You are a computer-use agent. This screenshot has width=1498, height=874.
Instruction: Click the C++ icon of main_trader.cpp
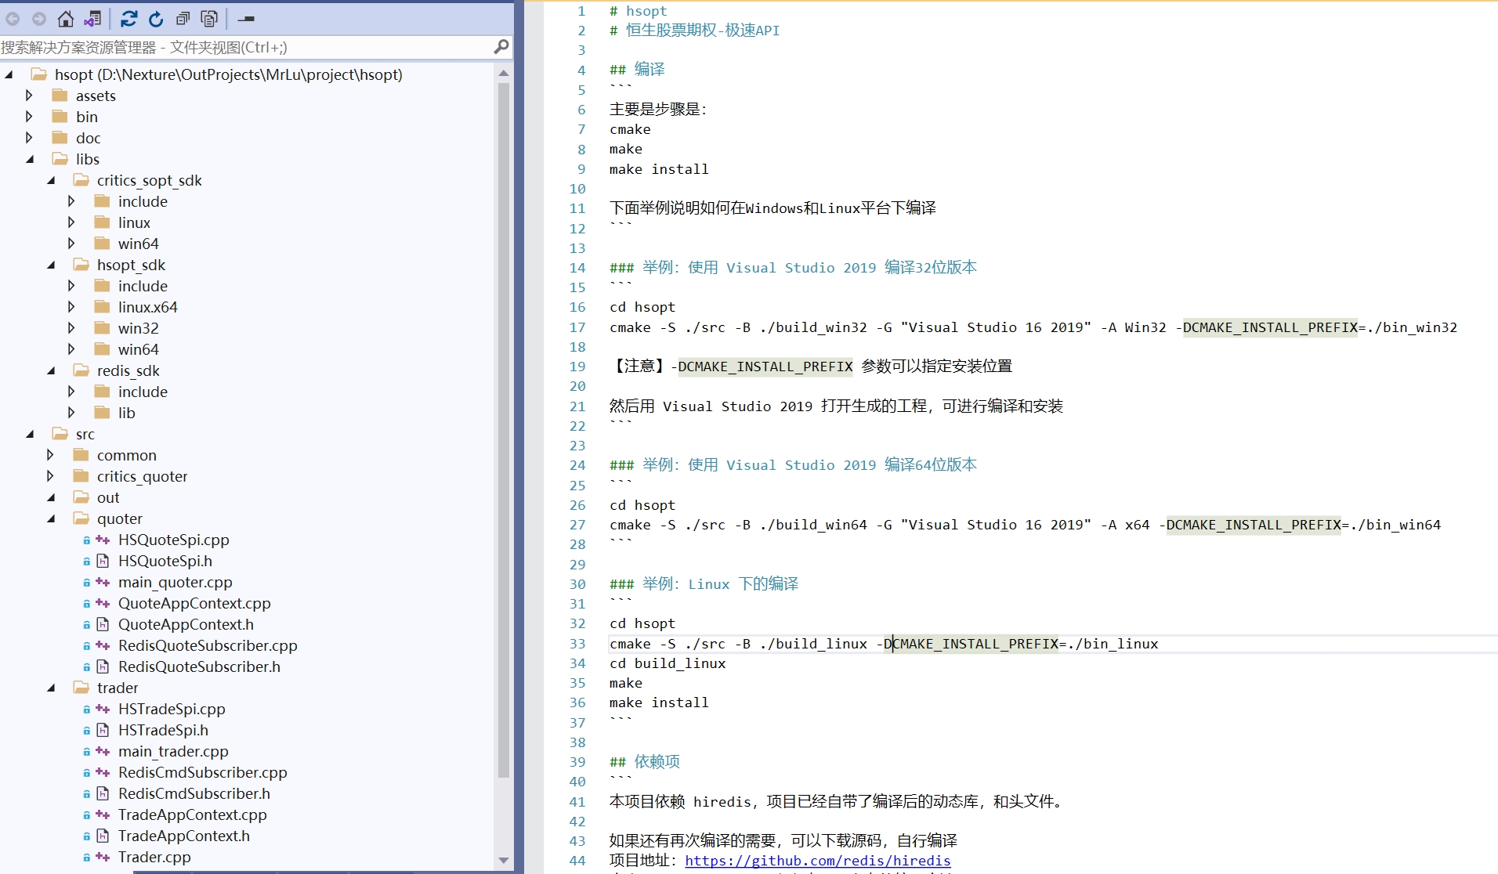click(x=103, y=751)
